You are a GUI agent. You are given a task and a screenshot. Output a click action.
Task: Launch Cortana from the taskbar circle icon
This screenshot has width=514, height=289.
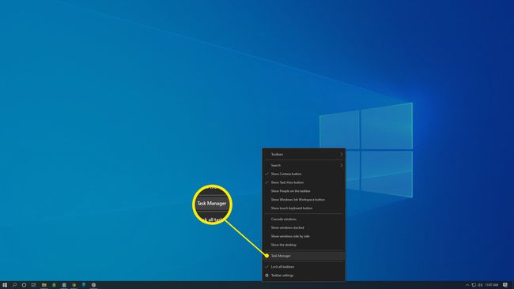[x=24, y=285]
